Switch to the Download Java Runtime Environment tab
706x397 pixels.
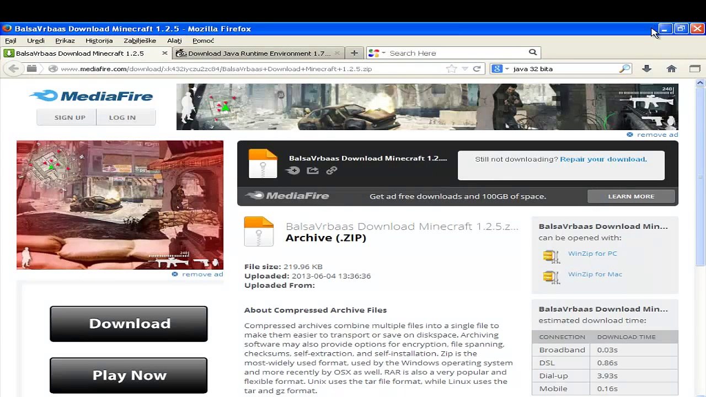(x=259, y=53)
